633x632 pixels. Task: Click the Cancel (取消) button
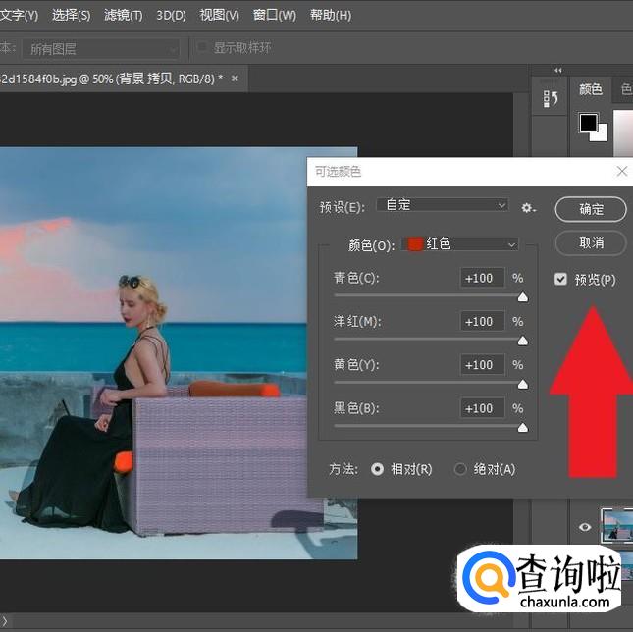[x=591, y=242]
